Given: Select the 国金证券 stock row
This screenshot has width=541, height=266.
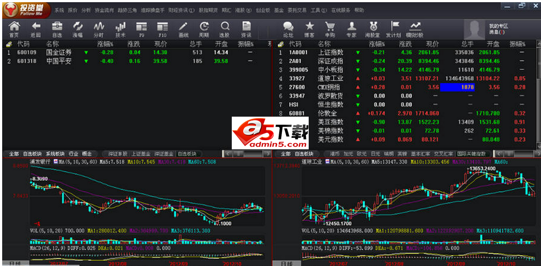Looking at the screenshot, I should click(x=58, y=52).
